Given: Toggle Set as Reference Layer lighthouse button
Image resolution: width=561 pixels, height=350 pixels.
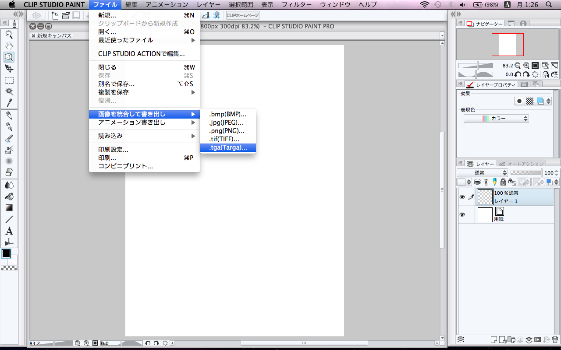Looking at the screenshot, I should point(486,182).
